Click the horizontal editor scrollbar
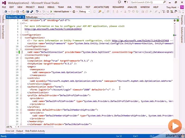185x138 pixels. pyautogui.click(x=36, y=127)
